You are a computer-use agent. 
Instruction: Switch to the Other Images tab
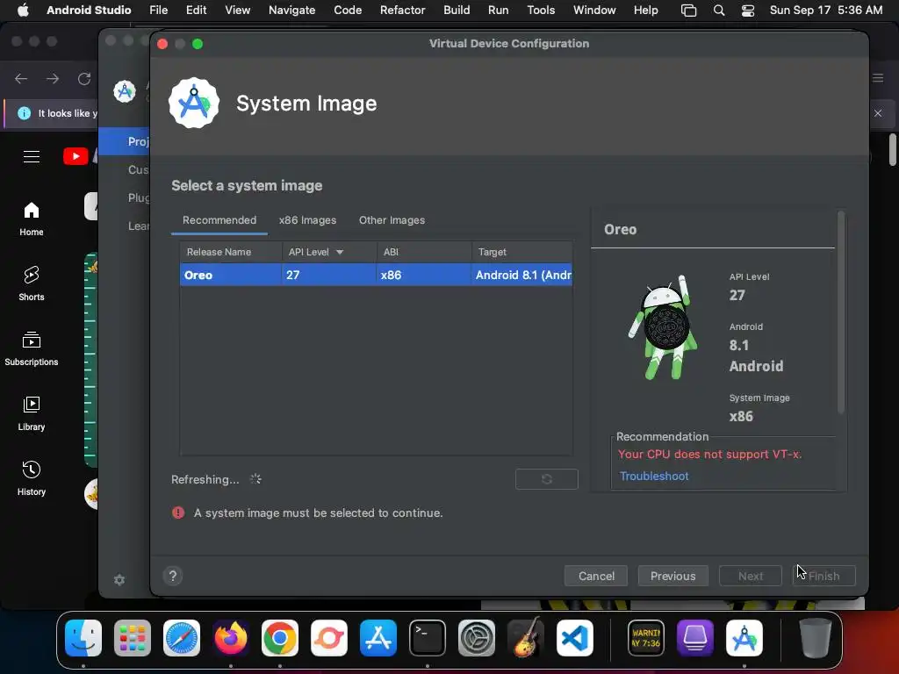coord(392,220)
